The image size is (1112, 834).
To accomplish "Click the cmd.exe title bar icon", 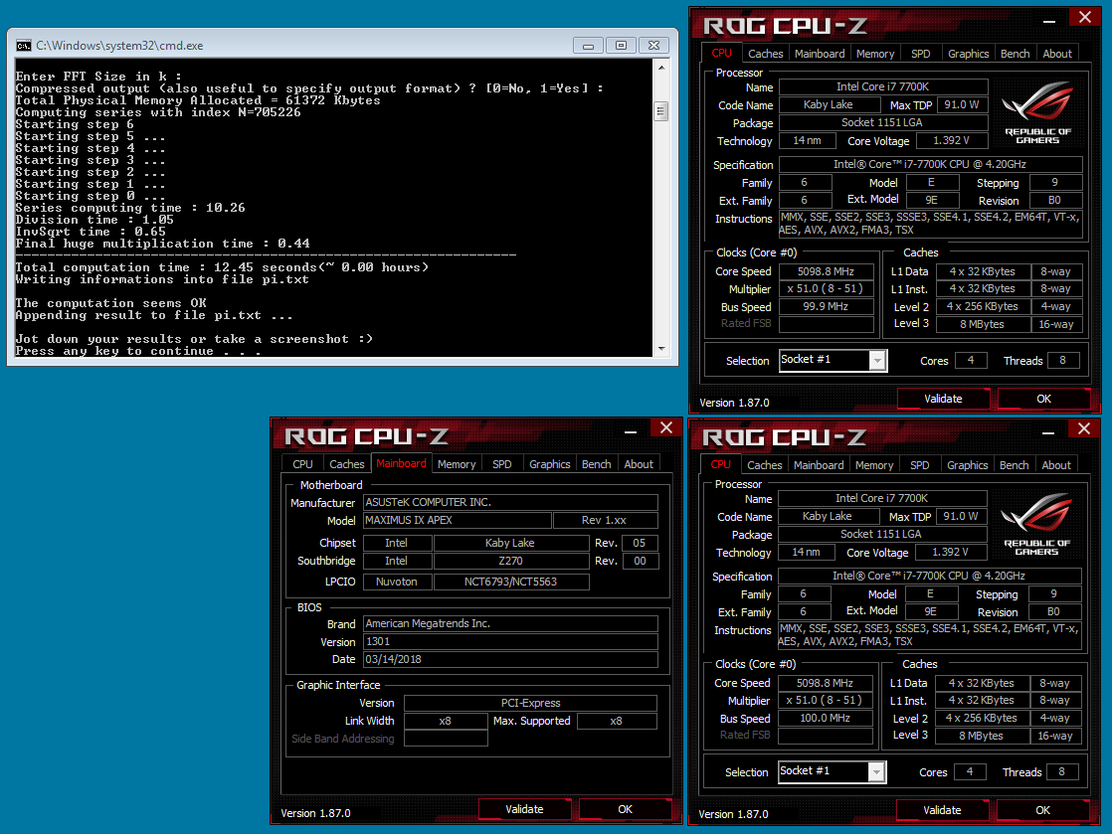I will [x=24, y=46].
